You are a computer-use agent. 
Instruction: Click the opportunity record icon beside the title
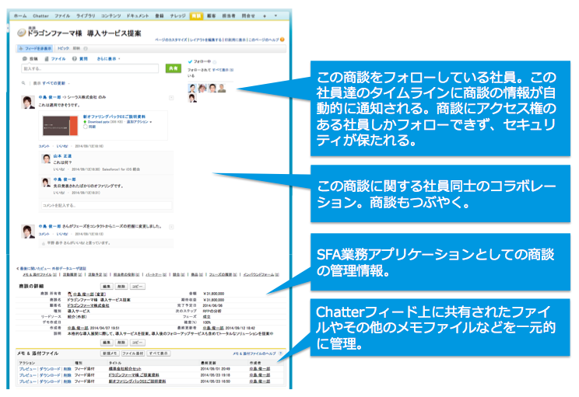[x=21, y=33]
